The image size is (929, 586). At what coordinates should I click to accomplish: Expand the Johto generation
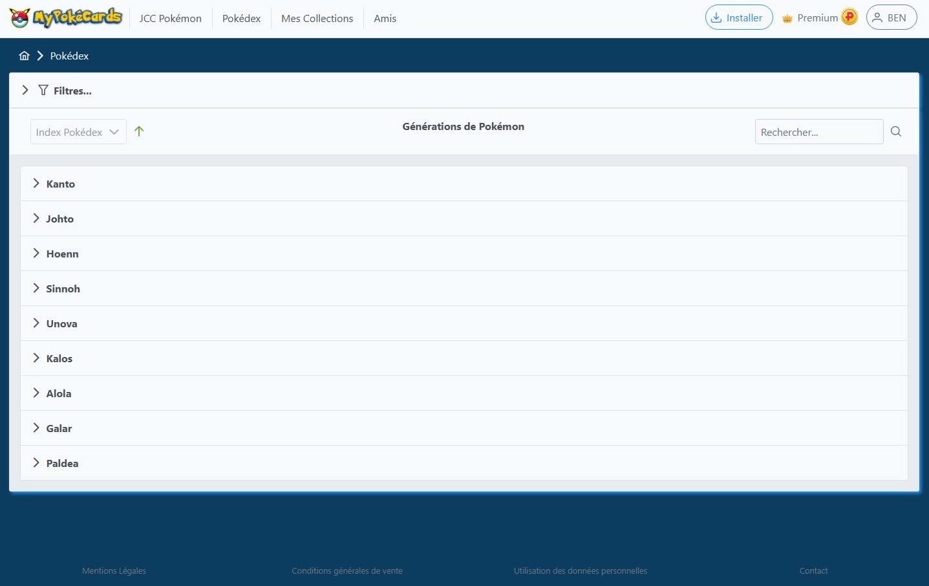click(59, 219)
